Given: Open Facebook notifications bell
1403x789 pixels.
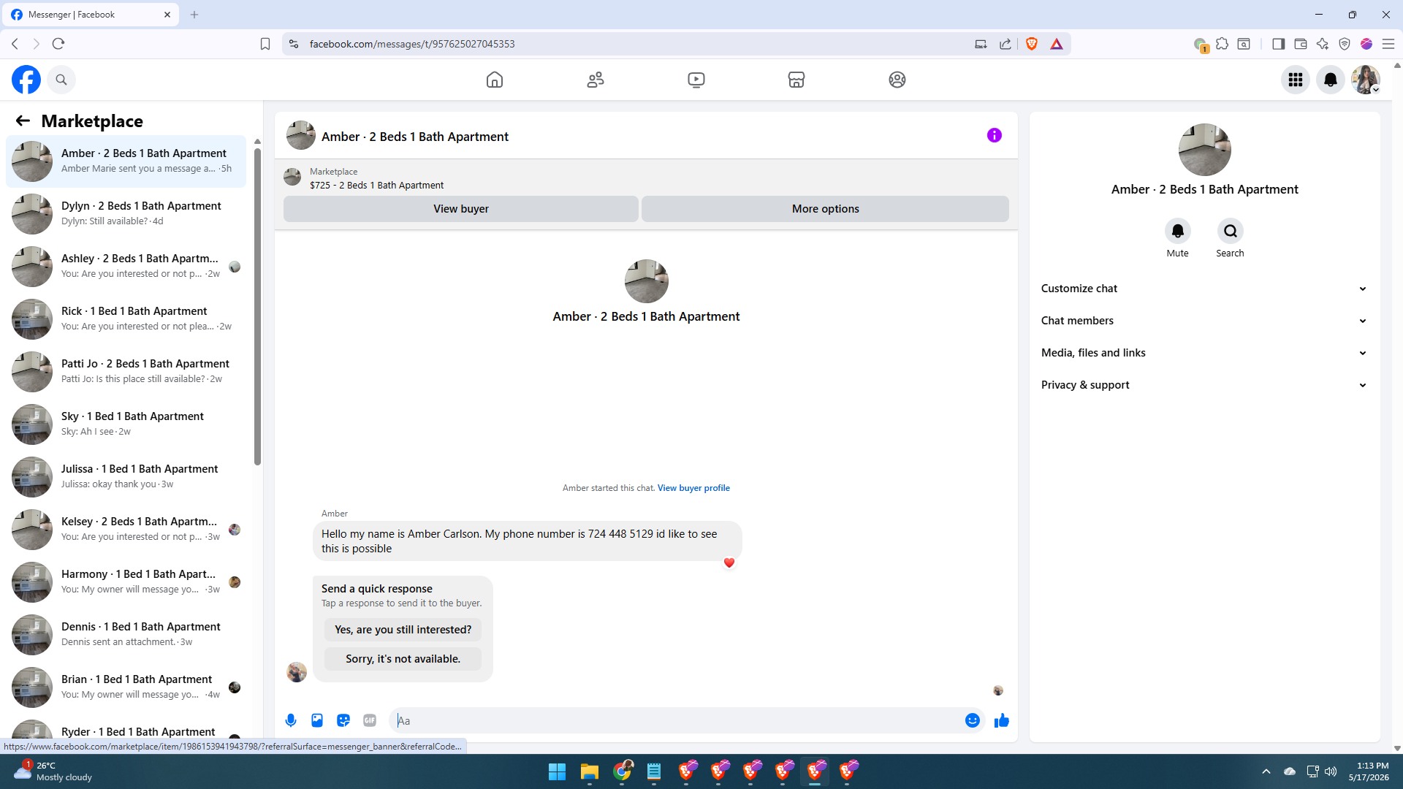Looking at the screenshot, I should pyautogui.click(x=1331, y=80).
